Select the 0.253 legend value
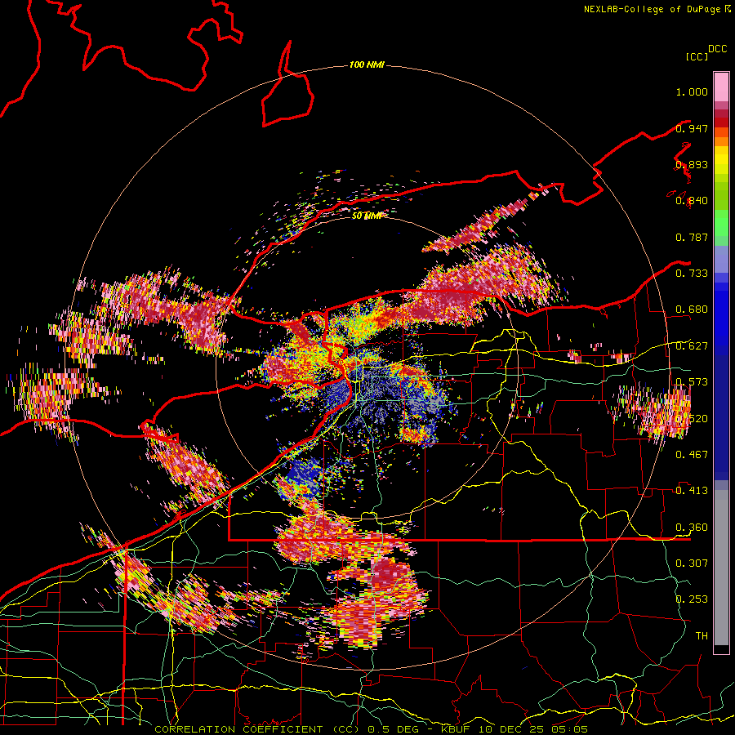The image size is (735, 735). 692,599
